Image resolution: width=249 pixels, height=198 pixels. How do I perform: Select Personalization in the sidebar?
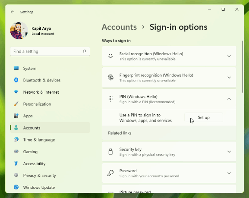click(x=50, y=104)
